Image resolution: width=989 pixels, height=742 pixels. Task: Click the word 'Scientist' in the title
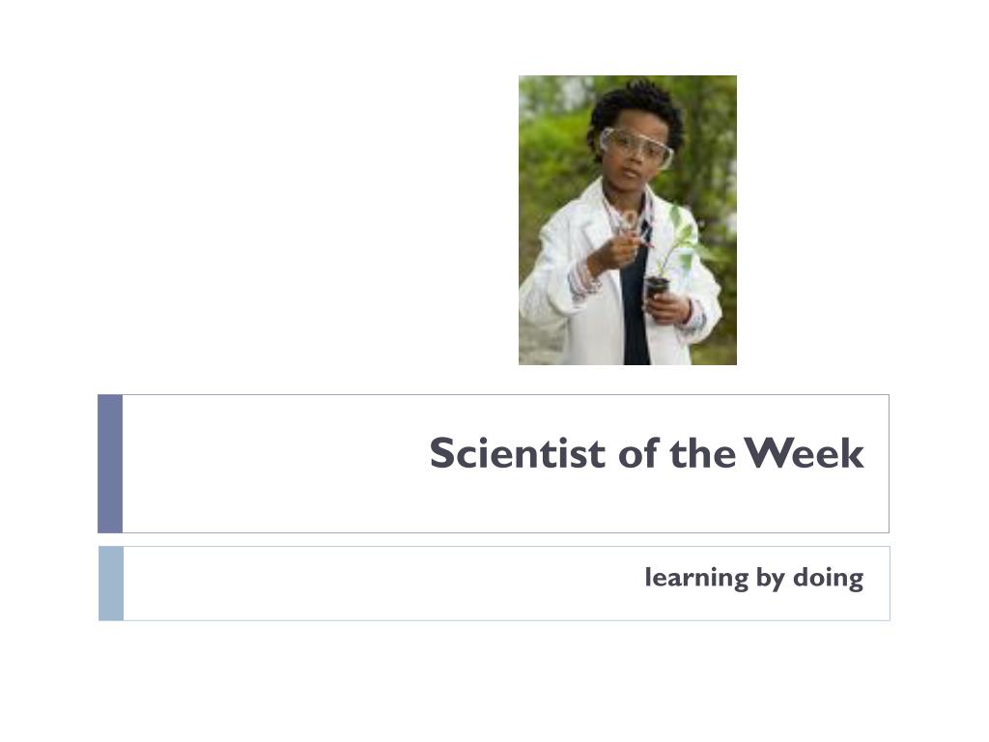coord(518,453)
